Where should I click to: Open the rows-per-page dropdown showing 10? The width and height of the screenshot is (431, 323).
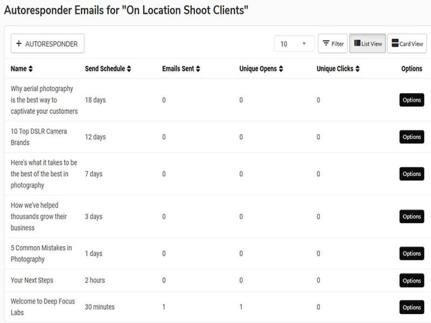click(294, 44)
